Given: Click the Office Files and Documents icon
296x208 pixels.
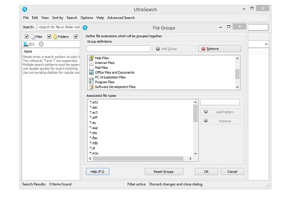Looking at the screenshot, I should pyautogui.click(x=91, y=73).
